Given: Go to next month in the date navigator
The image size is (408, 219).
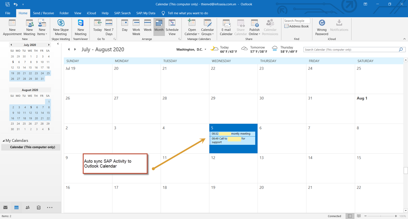Looking at the screenshot, I should click(x=49, y=45).
